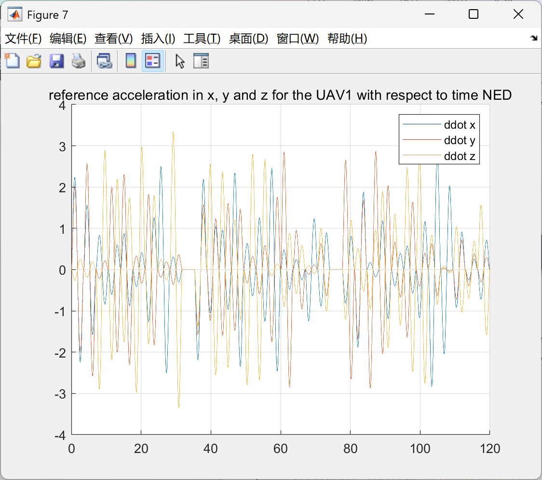Click y-axis tick label -4
The image size is (542, 480).
tap(60, 435)
